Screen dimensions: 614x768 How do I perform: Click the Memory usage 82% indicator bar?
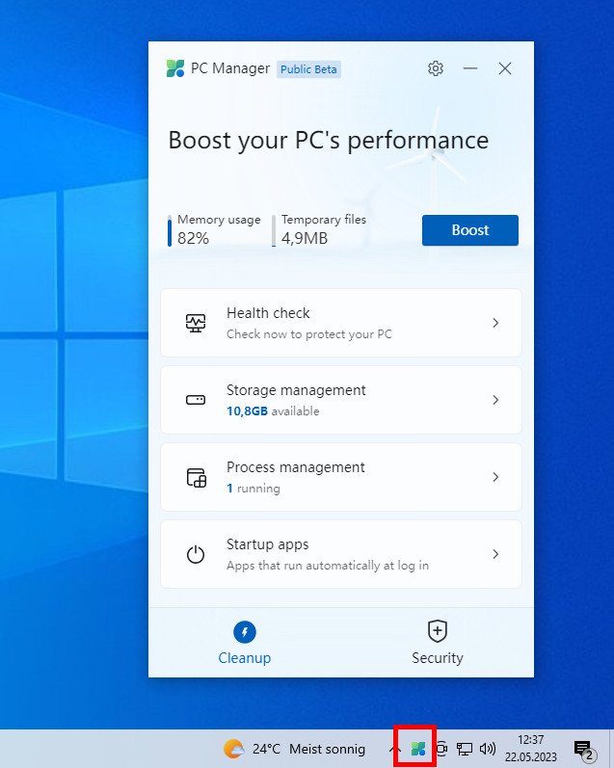[x=170, y=230]
